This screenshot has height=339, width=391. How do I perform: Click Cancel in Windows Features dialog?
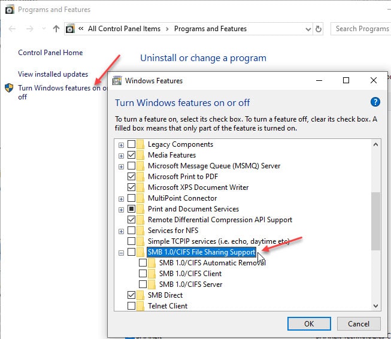pos(359,324)
